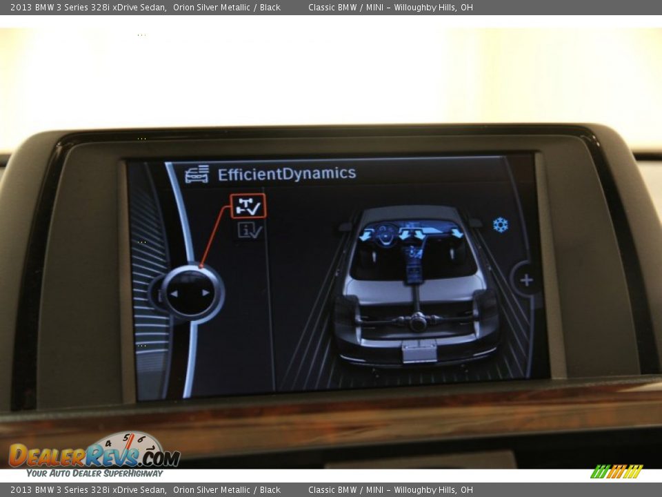The image size is (662, 497).
Task: Click the rear license plate on car
Action: (419, 352)
